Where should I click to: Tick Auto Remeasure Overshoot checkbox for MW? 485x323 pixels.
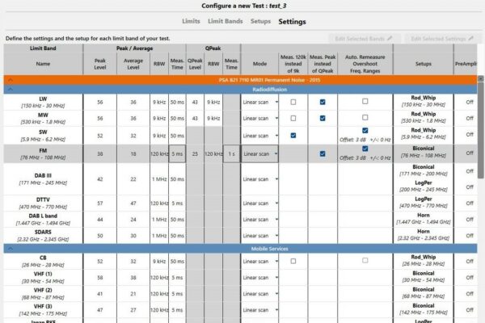(x=365, y=118)
